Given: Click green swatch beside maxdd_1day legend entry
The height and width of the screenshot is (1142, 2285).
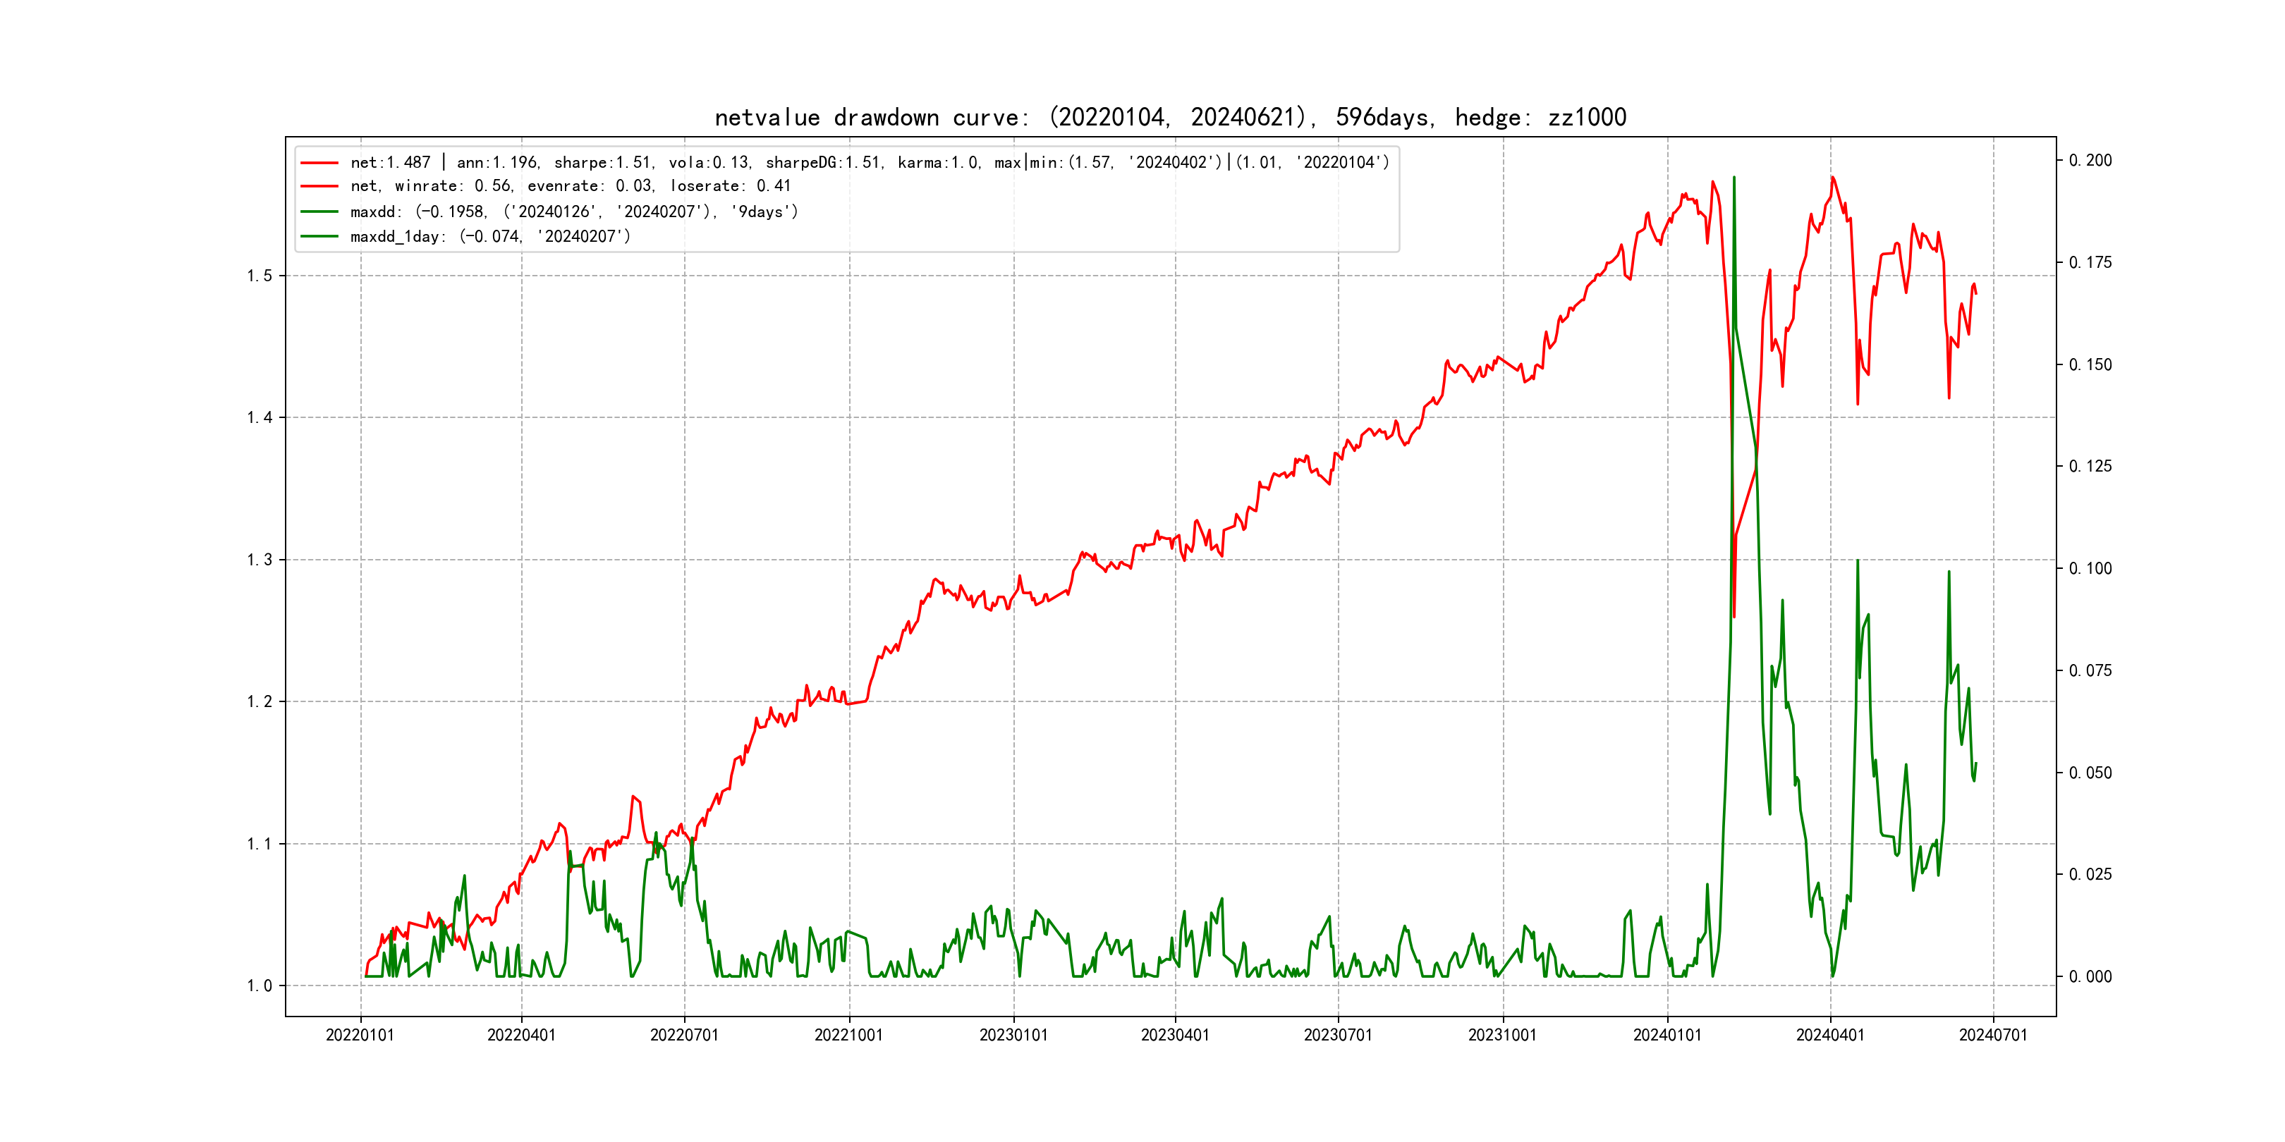Looking at the screenshot, I should pos(319,237).
